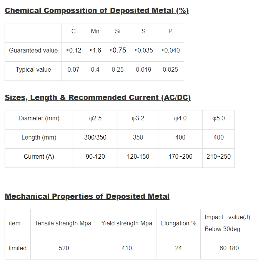Select the Current (A) row label
Screen dimensions: 266x266
tap(39, 156)
